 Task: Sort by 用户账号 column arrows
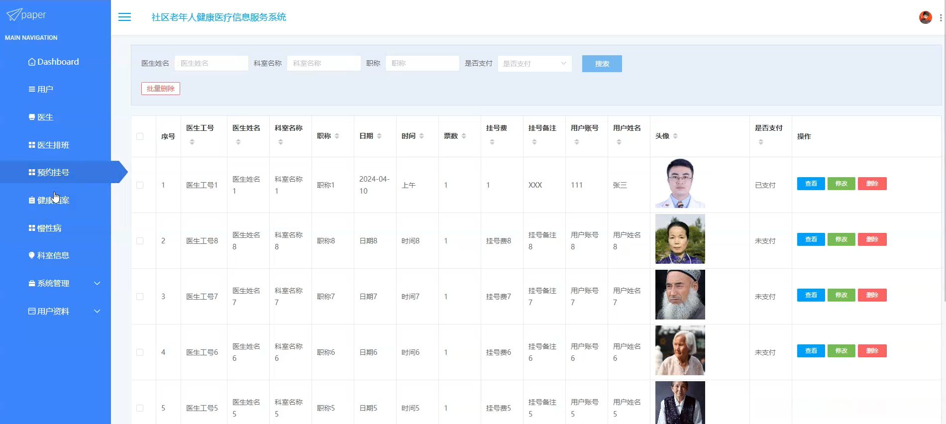[x=577, y=142]
